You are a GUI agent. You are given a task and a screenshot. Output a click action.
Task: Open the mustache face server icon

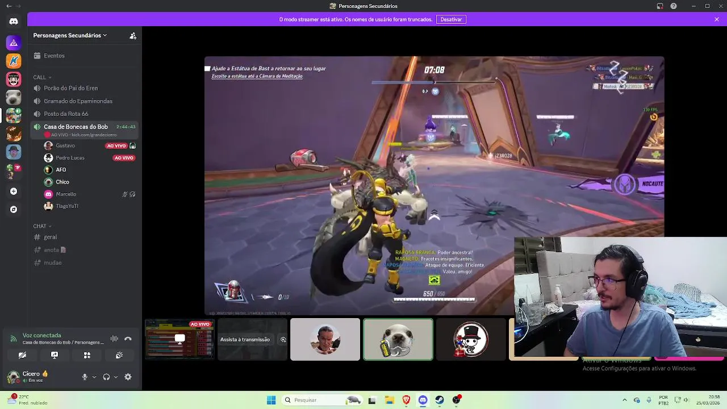[x=14, y=79]
